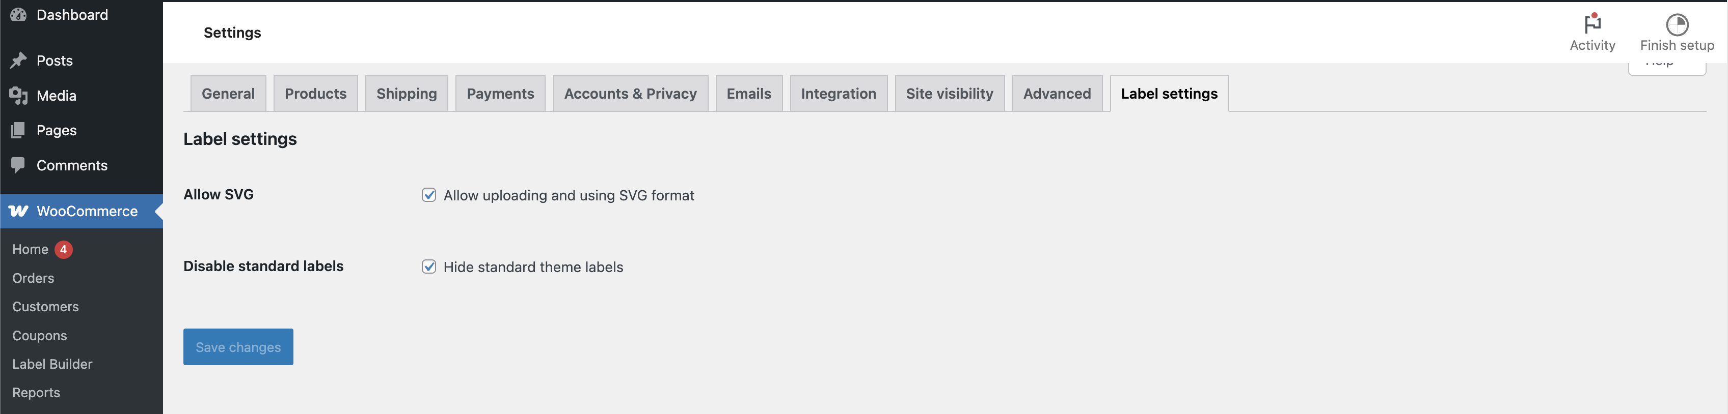Click the Pages icon in sidebar
The width and height of the screenshot is (1728, 414).
pyautogui.click(x=18, y=130)
